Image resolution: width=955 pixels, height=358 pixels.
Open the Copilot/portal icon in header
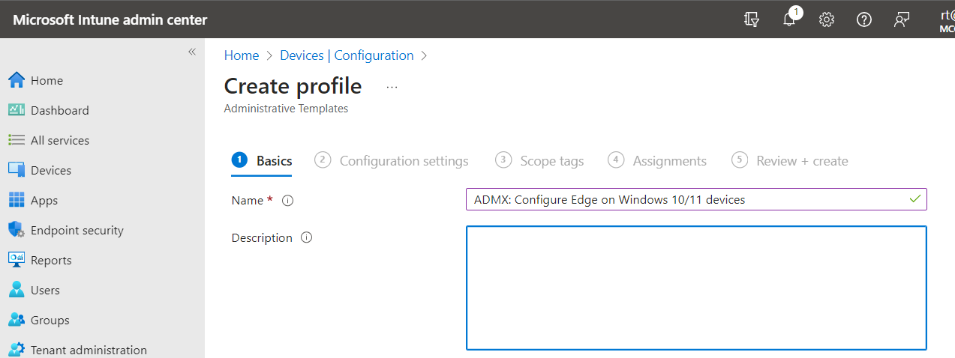click(x=752, y=20)
